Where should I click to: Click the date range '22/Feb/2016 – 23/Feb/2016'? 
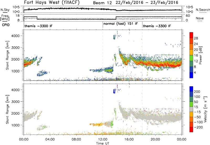(147, 3)
